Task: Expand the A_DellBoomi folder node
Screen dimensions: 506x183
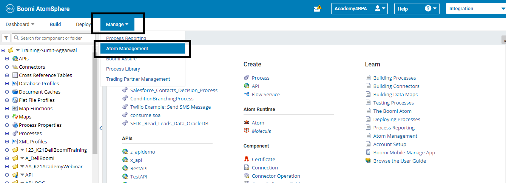Action: click(7, 158)
